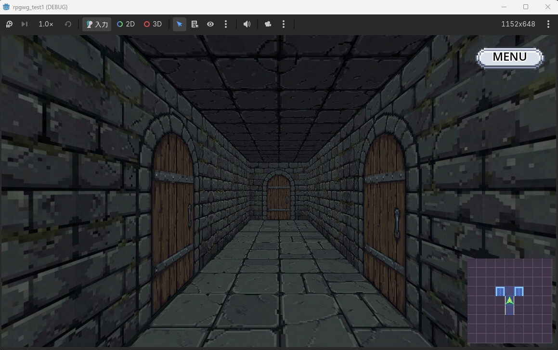558x350 pixels.
Task: Click the right blue door tile on minimap
Action: click(519, 292)
